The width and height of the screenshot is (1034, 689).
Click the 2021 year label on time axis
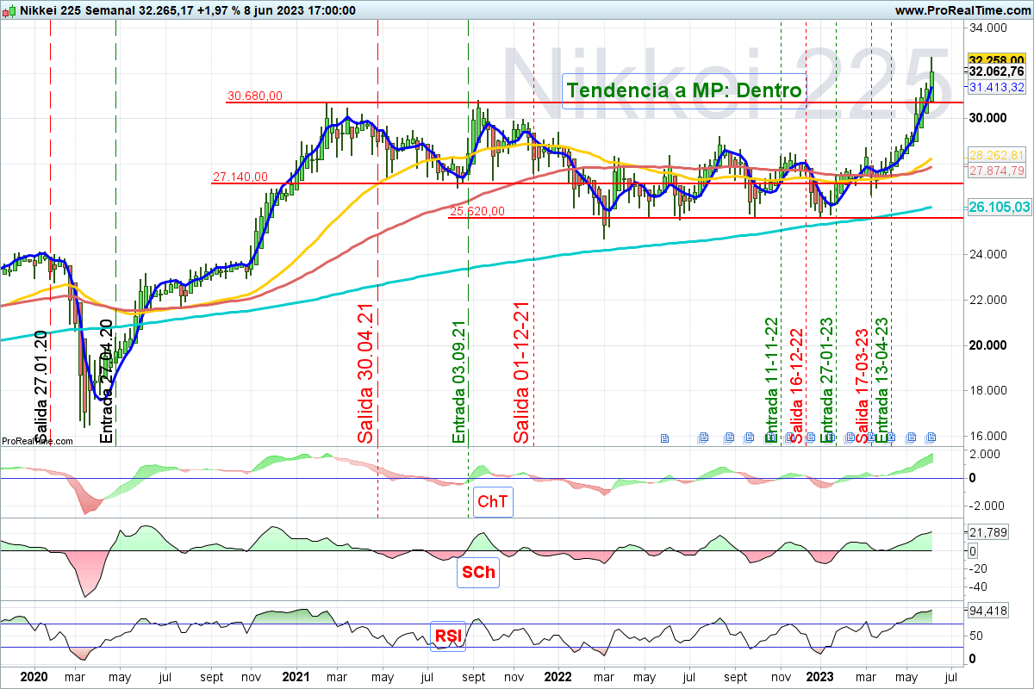coord(296,677)
